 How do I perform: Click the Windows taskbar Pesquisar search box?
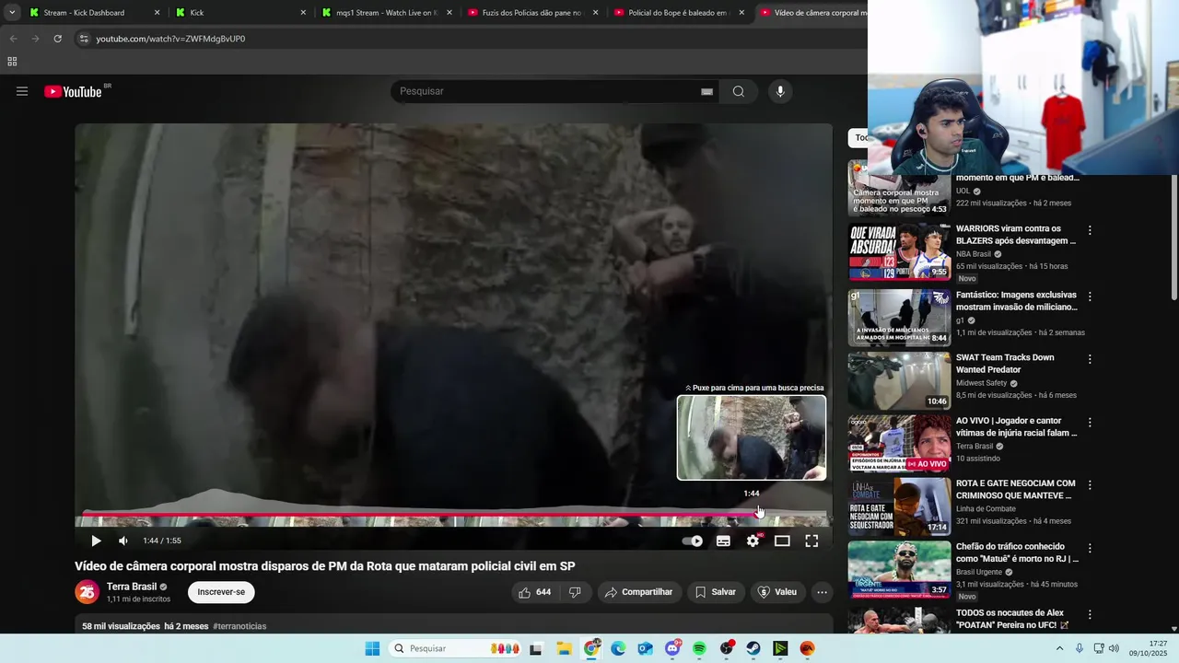[x=456, y=648]
